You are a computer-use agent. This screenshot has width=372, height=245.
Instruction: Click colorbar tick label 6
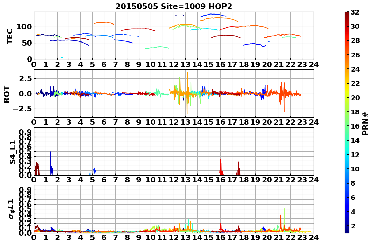point(353,198)
